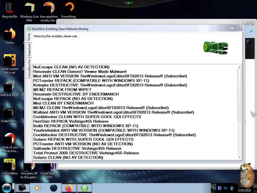Open 'hna jerks off to this gam...' icon

point(29,171)
